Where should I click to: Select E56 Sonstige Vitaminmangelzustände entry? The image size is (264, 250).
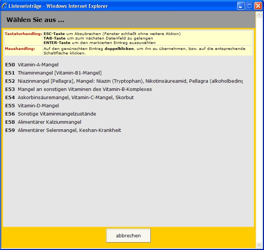51,114
